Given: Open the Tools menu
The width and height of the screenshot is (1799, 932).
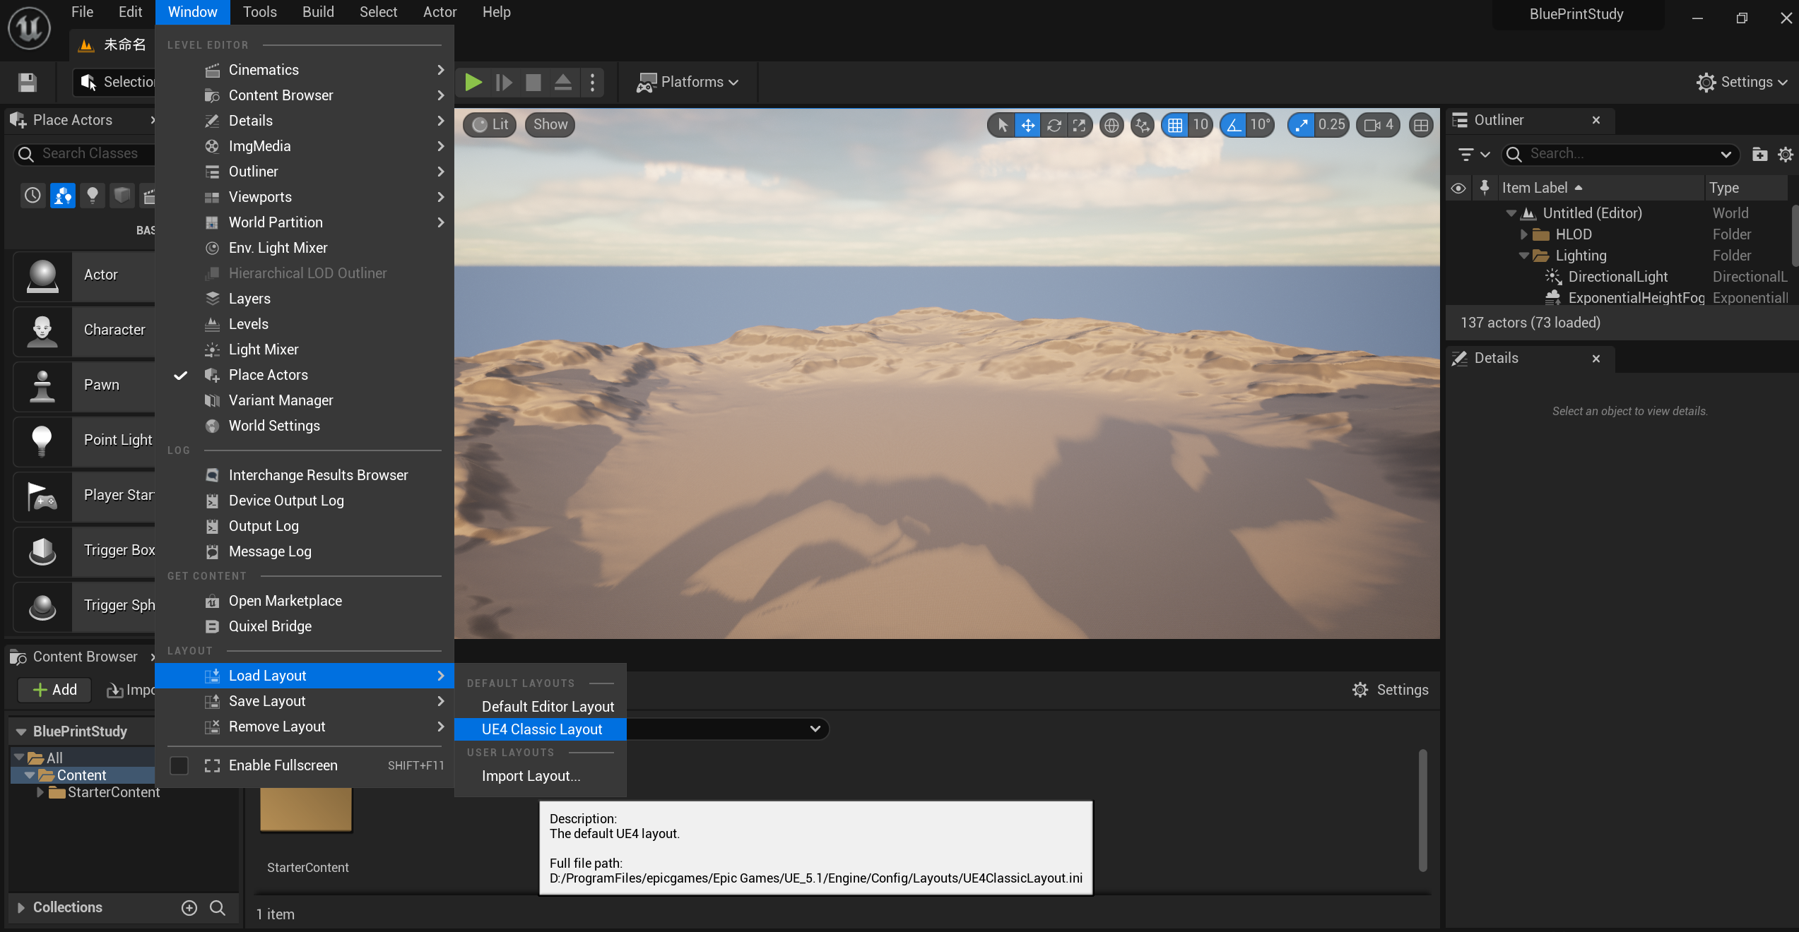Looking at the screenshot, I should click(259, 12).
